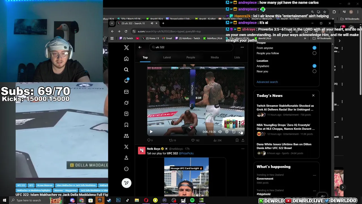Open the (1) Twitch bookmark
This screenshot has height=204, width=362.
[126, 38]
